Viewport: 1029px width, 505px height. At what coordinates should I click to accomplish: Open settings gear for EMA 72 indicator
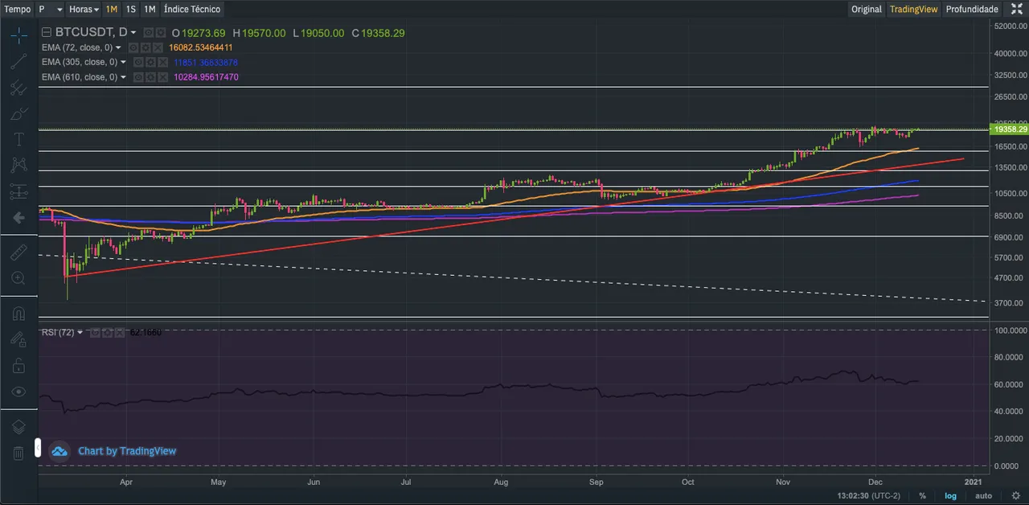point(146,47)
